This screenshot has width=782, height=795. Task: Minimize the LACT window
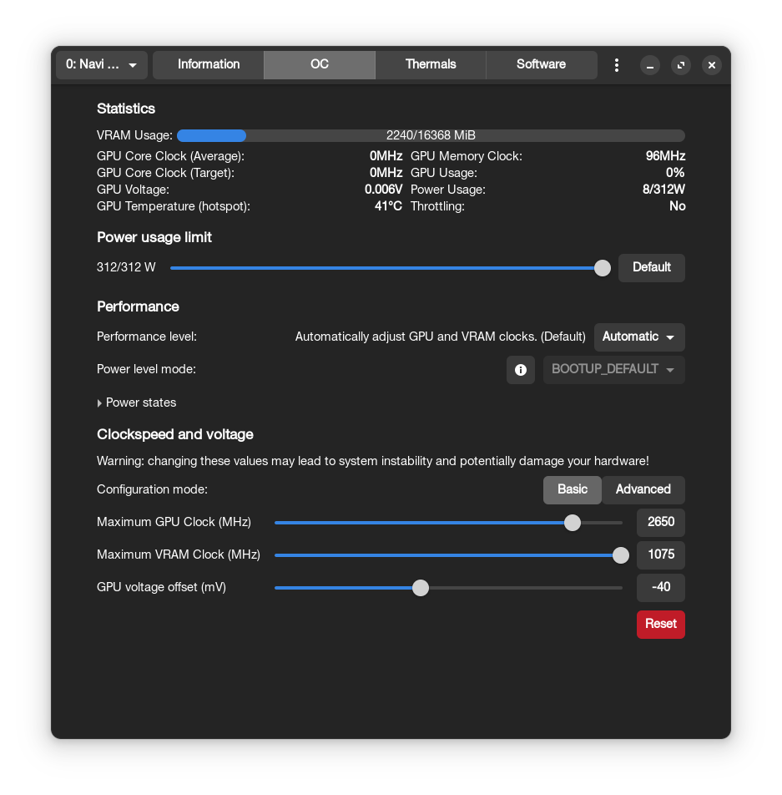coord(650,65)
